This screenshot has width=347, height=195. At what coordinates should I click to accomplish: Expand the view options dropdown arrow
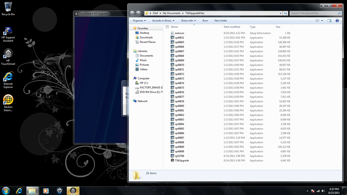322,21
